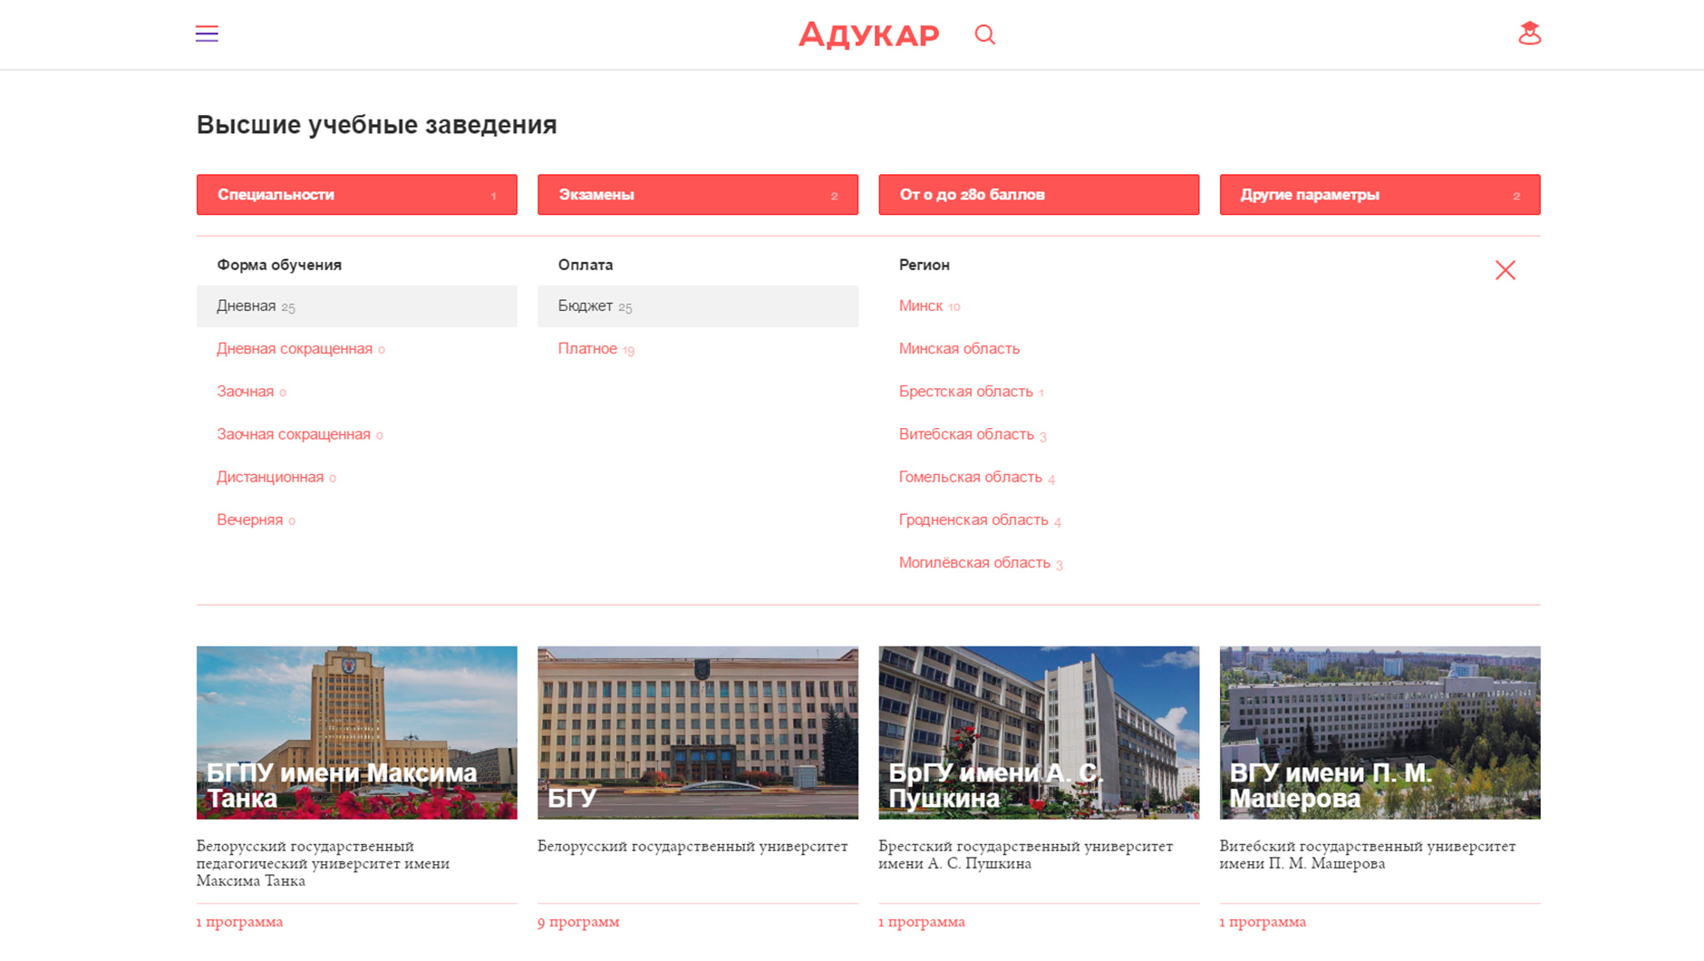View БрГУ's 1 программа link
Image resolution: width=1704 pixels, height=961 pixels.
922,922
